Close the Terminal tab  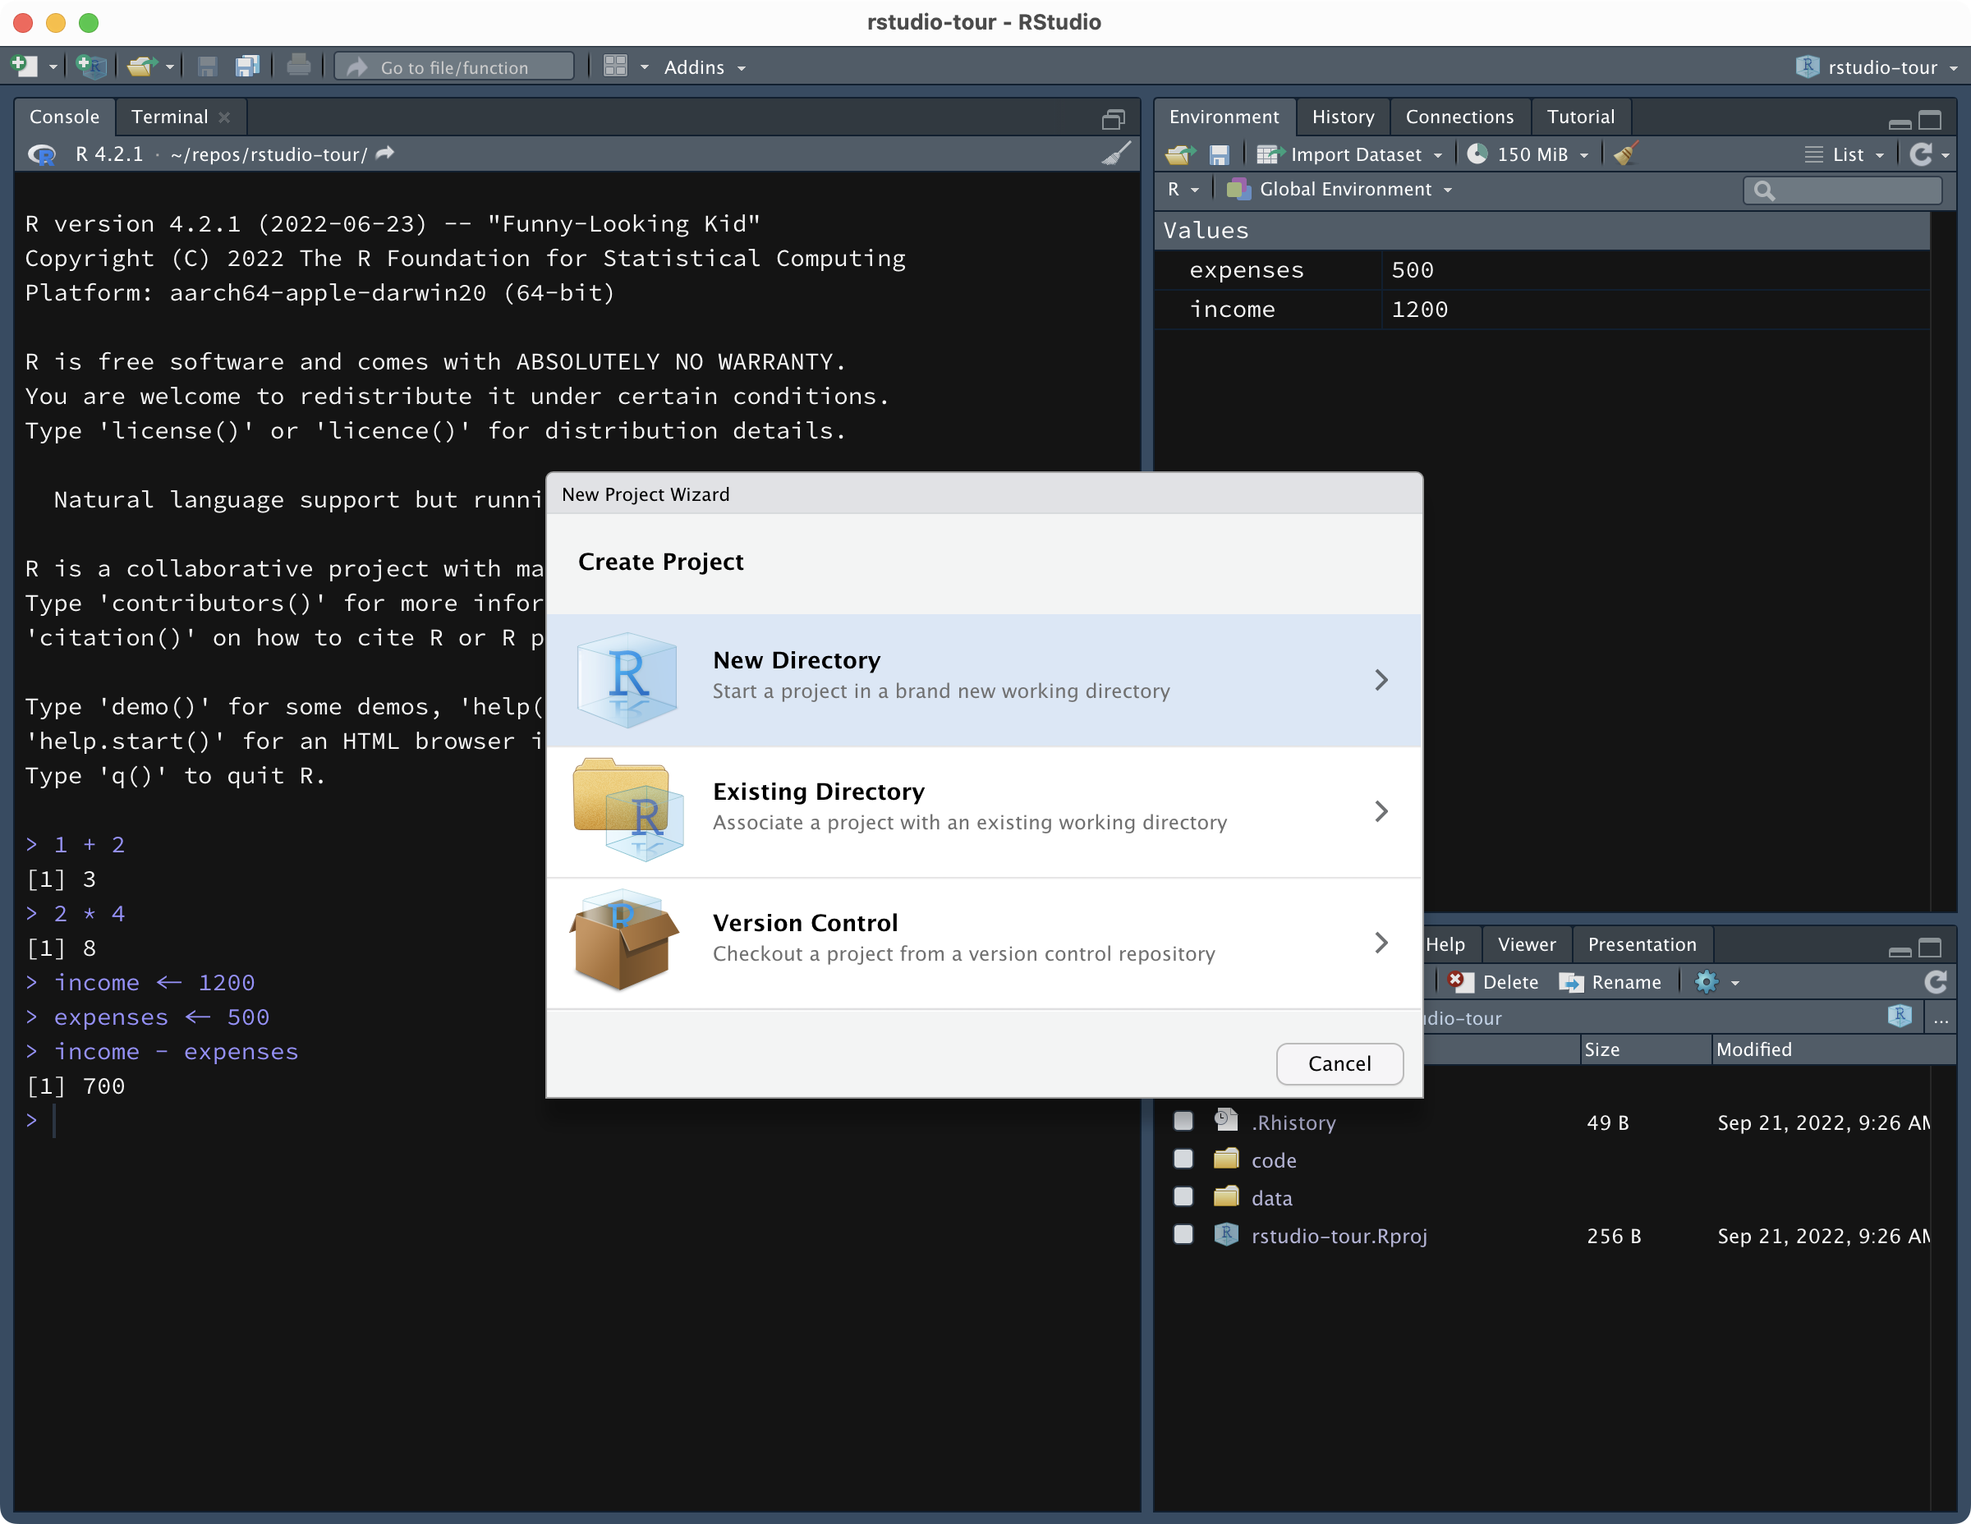pyautogui.click(x=225, y=117)
